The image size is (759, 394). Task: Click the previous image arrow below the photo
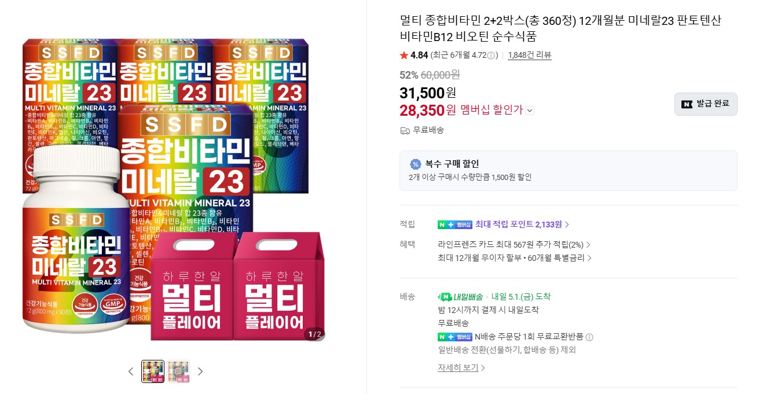(131, 371)
